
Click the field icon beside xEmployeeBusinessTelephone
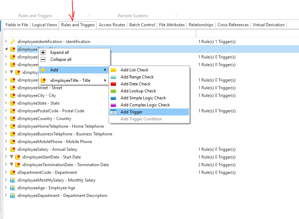tap(13, 134)
